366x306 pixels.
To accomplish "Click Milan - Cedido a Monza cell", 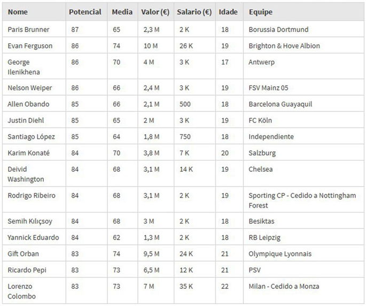I will tap(284, 286).
